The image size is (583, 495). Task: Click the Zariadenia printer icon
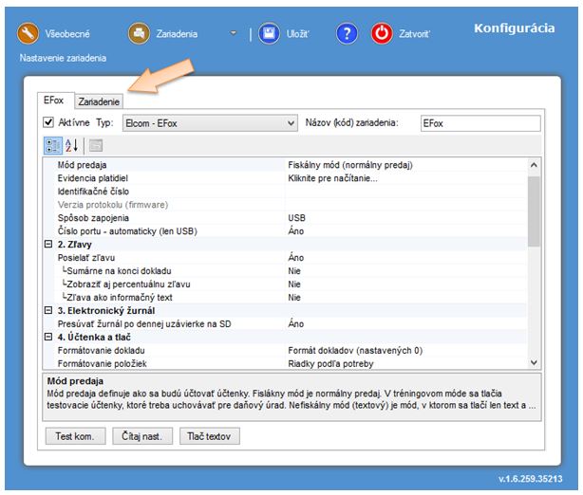coord(139,33)
